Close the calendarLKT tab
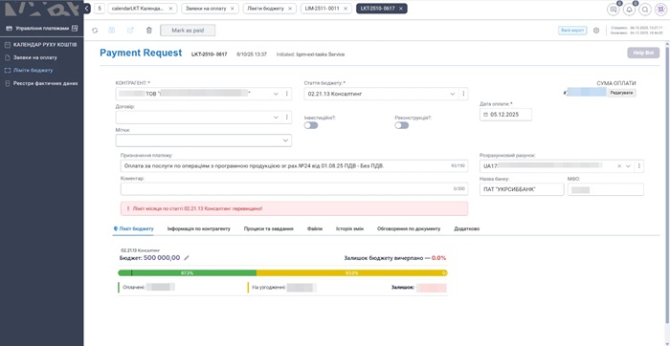This screenshot has height=346, width=670. (x=171, y=9)
